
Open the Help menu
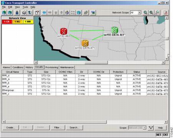[x=33, y=7]
